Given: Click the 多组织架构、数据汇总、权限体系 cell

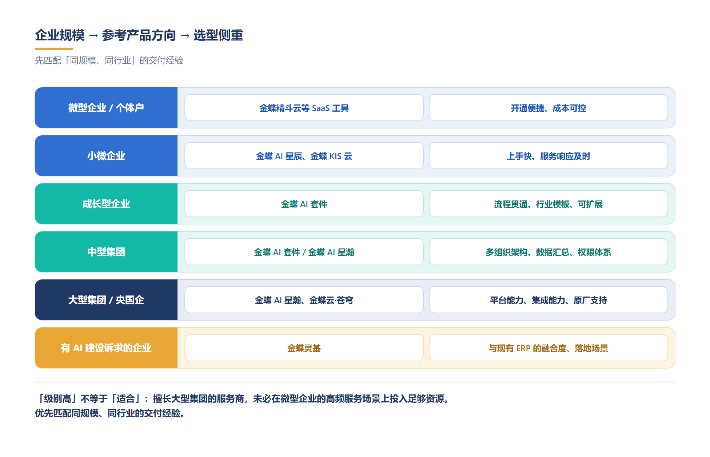Looking at the screenshot, I should (549, 252).
